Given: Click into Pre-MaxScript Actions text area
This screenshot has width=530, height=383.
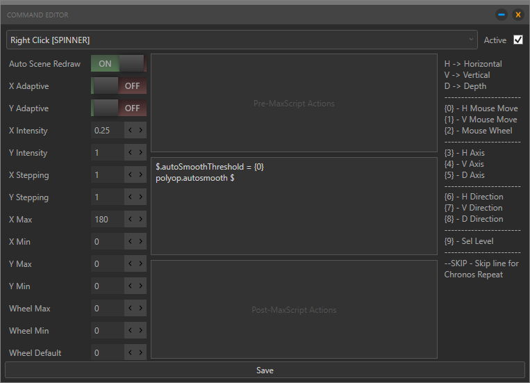Looking at the screenshot, I should point(294,104).
